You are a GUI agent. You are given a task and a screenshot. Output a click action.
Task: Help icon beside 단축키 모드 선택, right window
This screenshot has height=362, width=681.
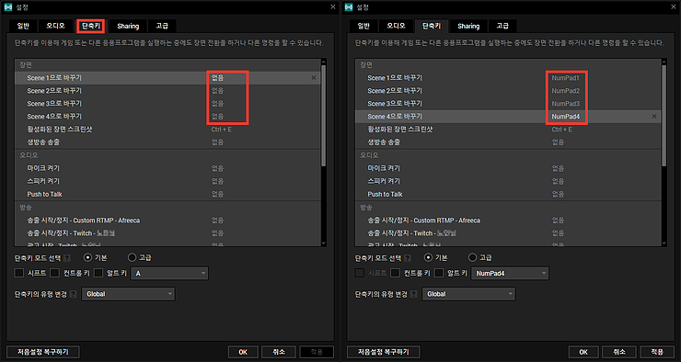tap(408, 258)
